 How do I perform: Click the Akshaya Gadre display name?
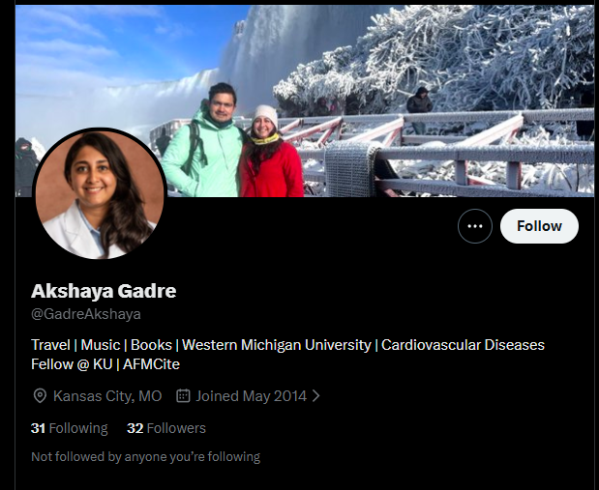(104, 291)
